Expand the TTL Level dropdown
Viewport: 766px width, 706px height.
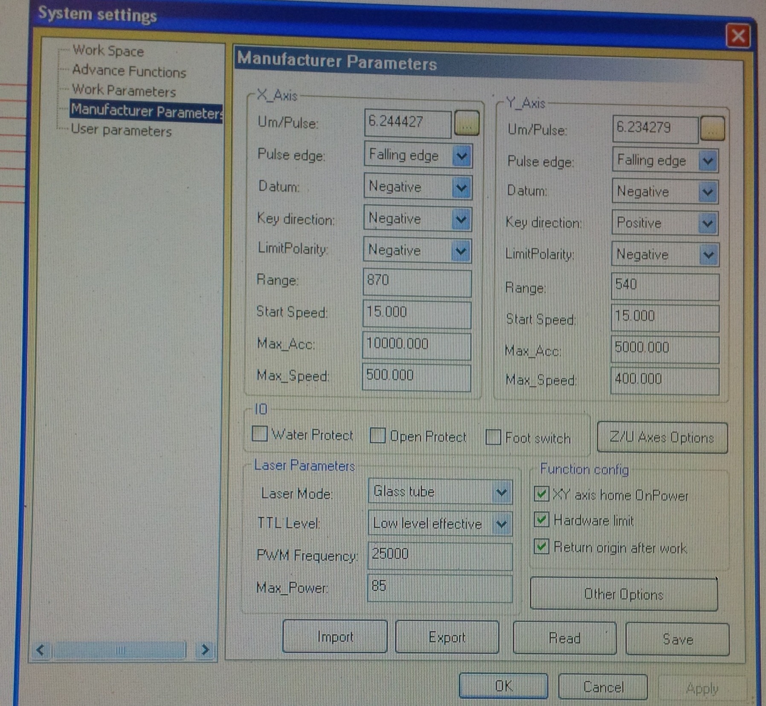(x=502, y=524)
